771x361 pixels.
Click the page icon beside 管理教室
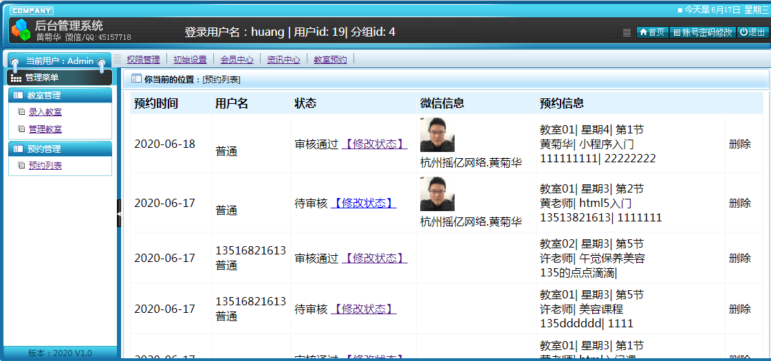[21, 129]
